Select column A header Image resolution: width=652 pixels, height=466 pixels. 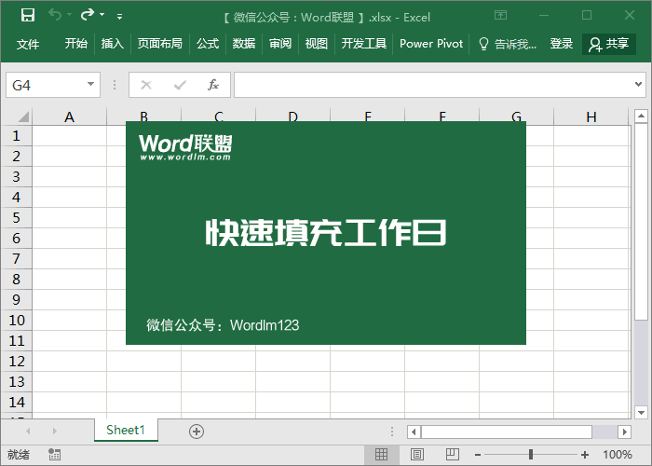click(x=70, y=116)
